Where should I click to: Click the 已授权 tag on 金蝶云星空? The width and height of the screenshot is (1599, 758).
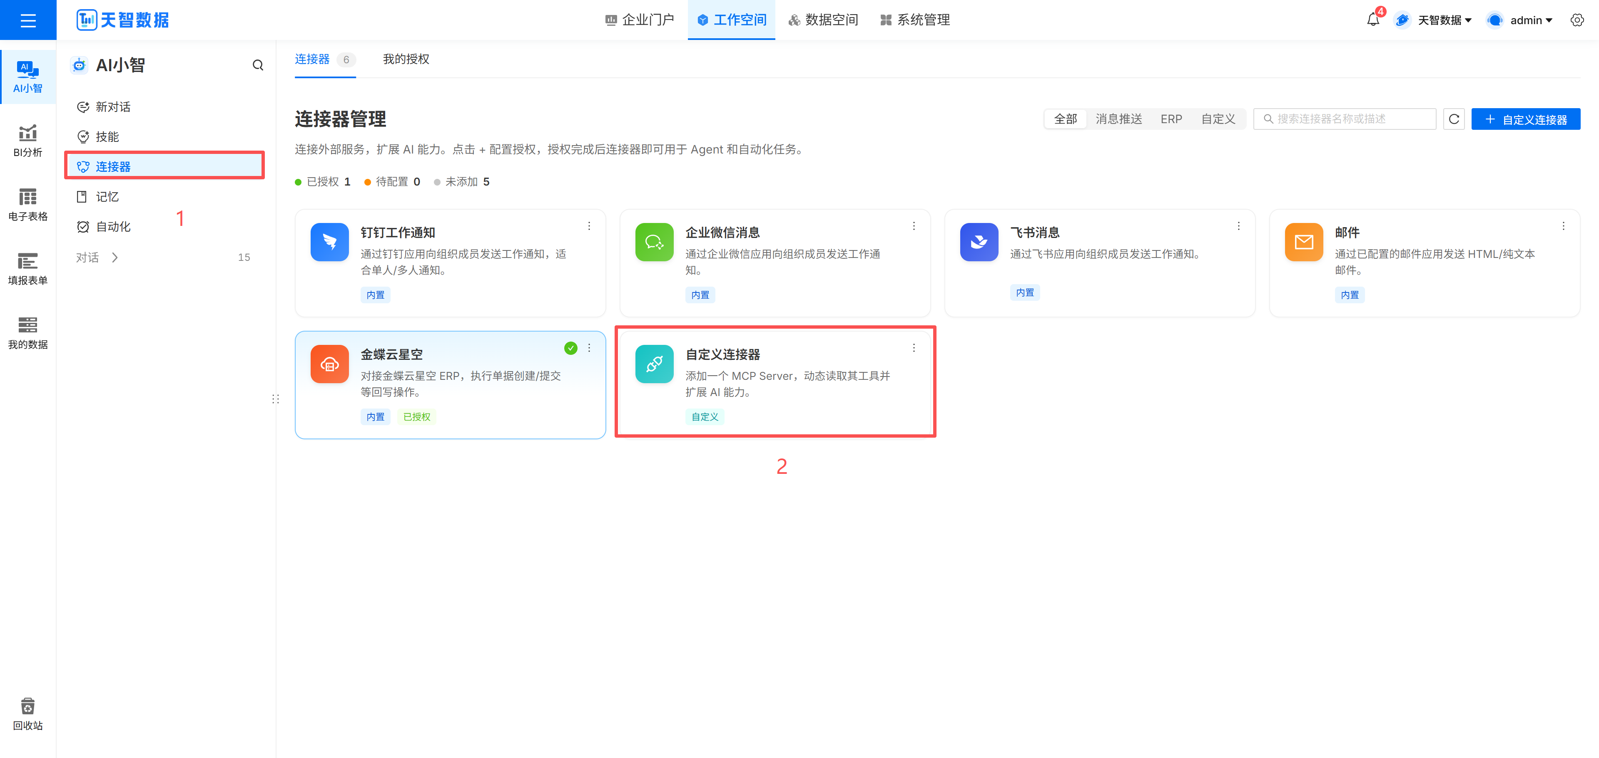point(416,417)
